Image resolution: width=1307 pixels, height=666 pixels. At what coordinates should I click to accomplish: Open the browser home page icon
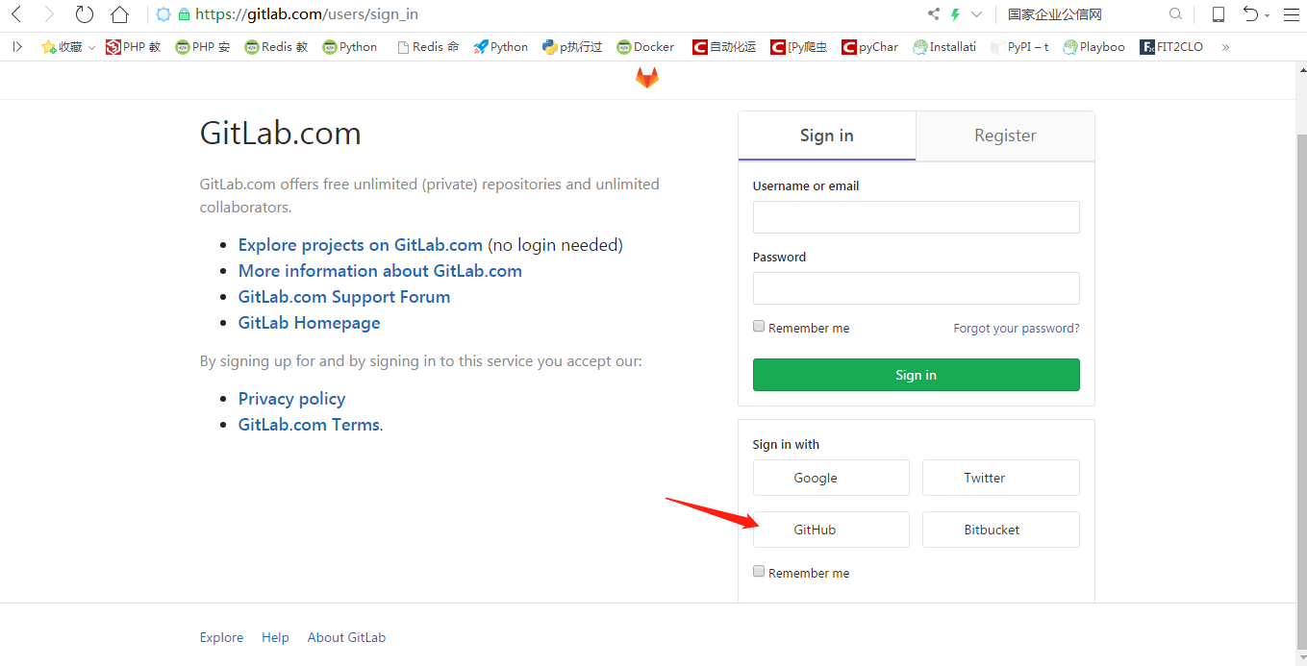pos(118,13)
